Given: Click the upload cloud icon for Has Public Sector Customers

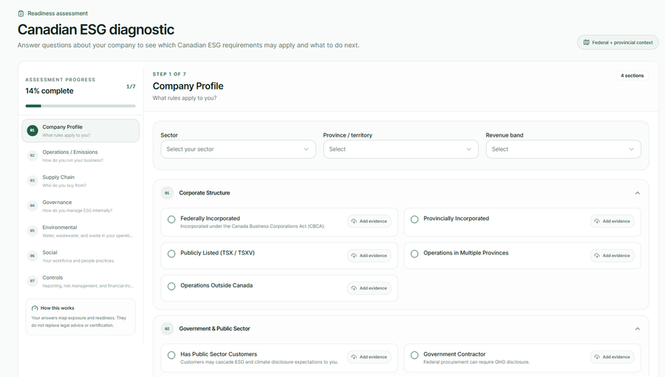Looking at the screenshot, I should [354, 357].
